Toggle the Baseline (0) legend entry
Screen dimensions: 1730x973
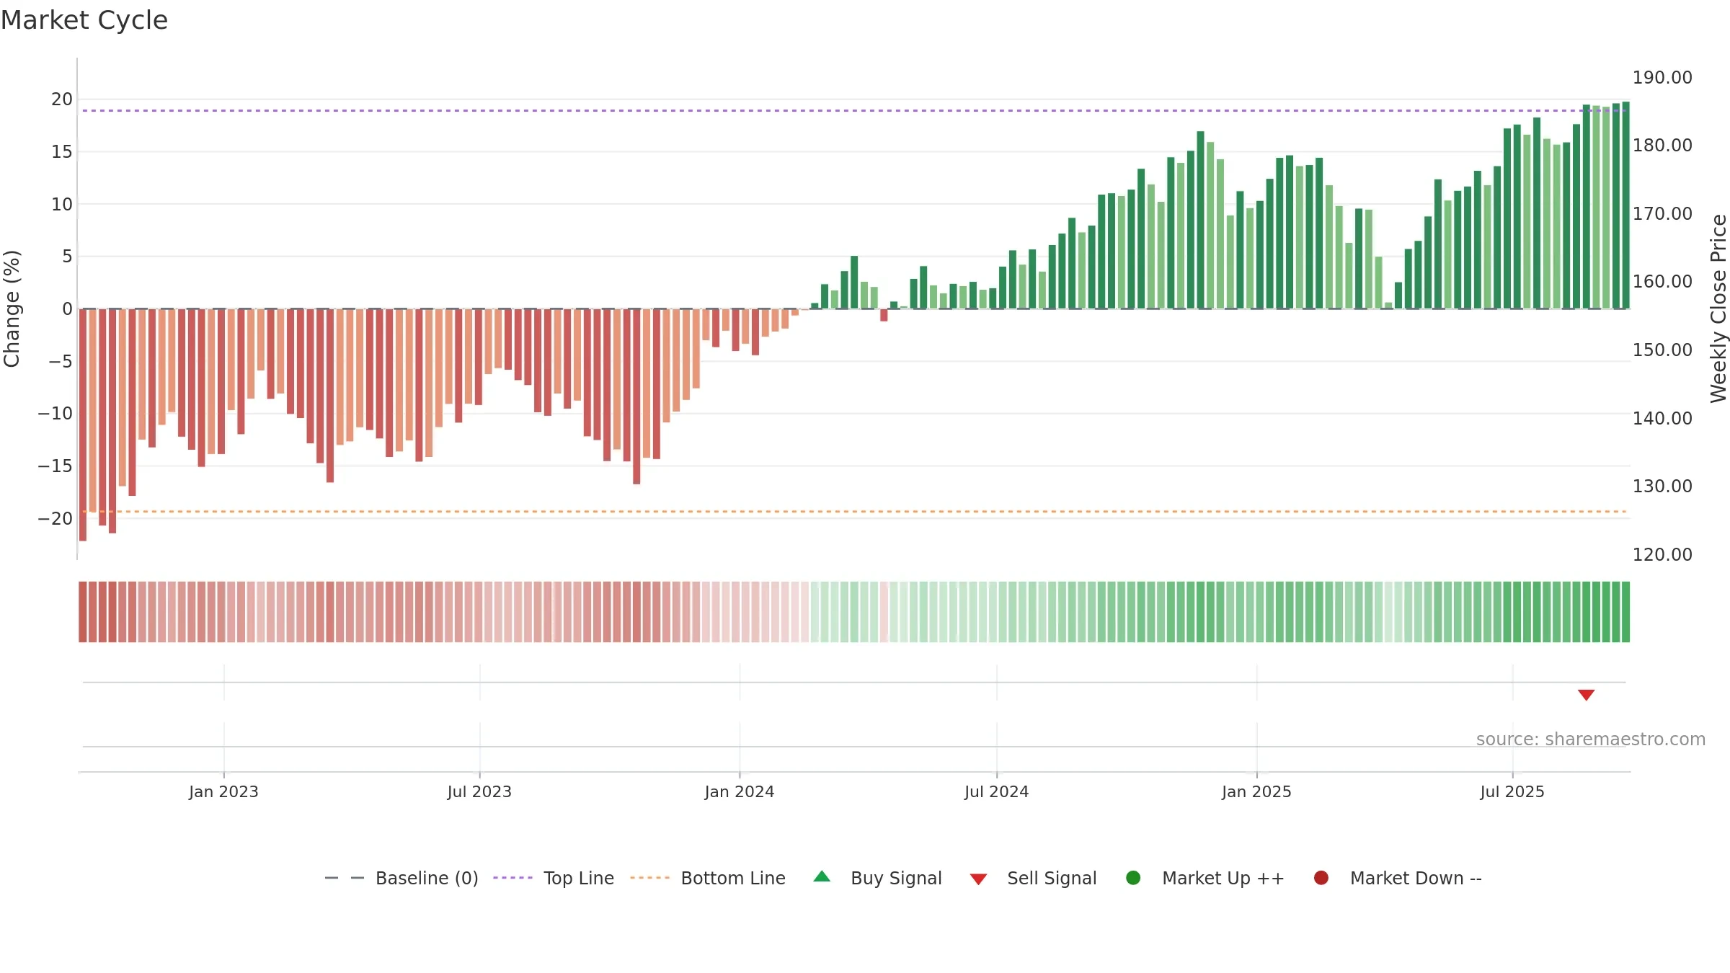402,878
